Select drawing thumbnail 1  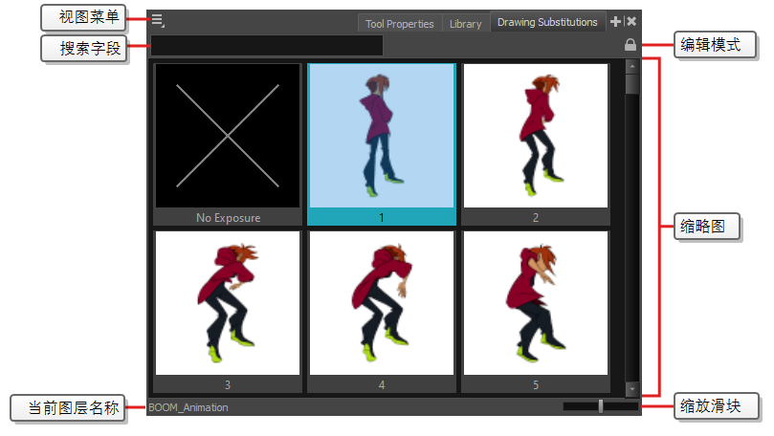pos(381,136)
